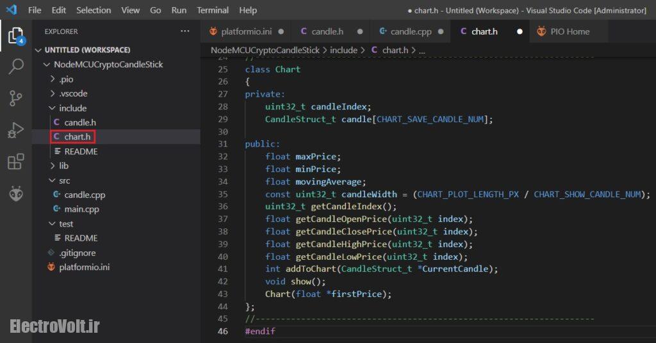656x343 pixels.
Task: Click the include breadcrumb segment
Action: 343,50
